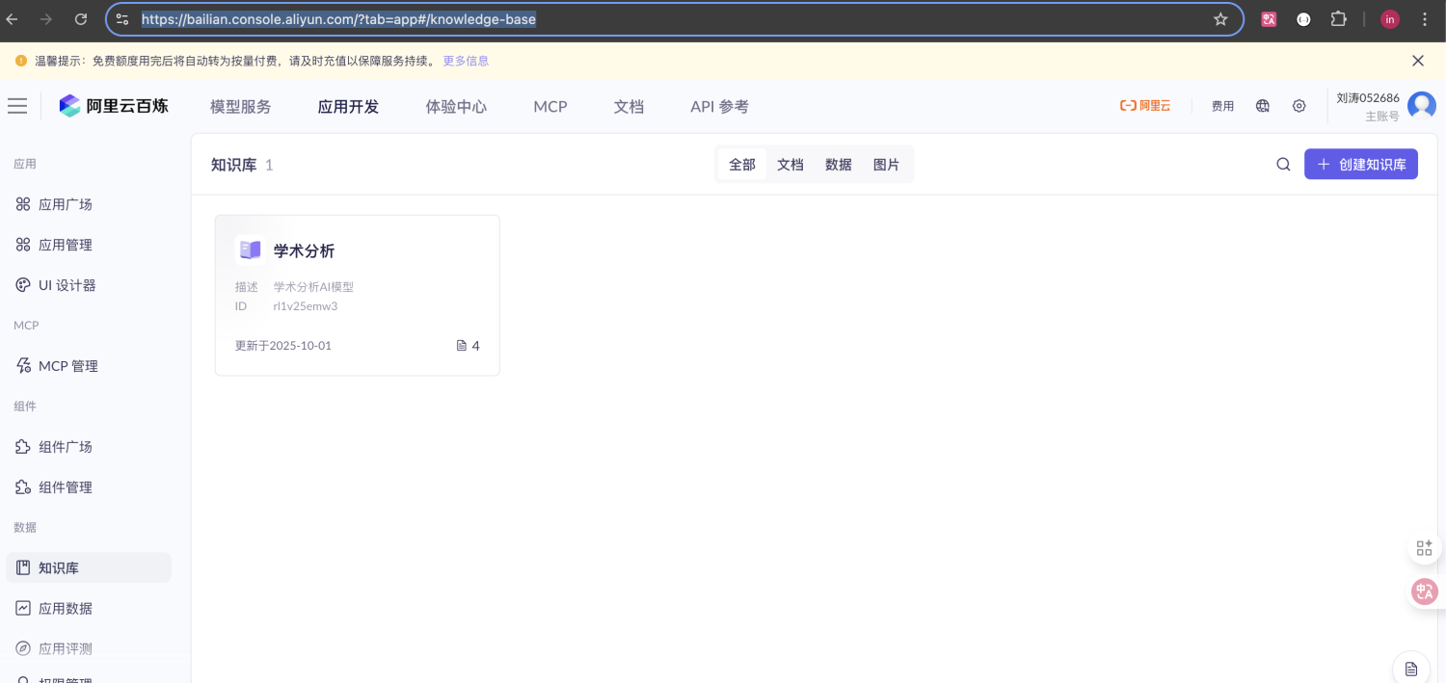Select the 数据 filter
The height and width of the screenshot is (683, 1446).
coord(838,164)
